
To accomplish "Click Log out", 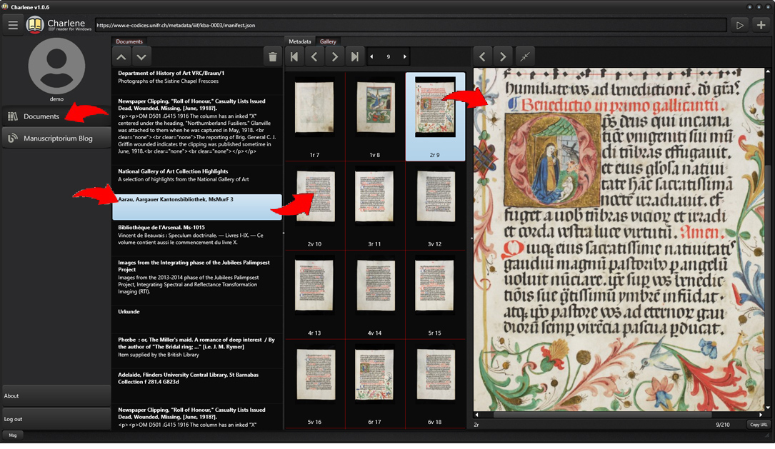I will point(56,419).
